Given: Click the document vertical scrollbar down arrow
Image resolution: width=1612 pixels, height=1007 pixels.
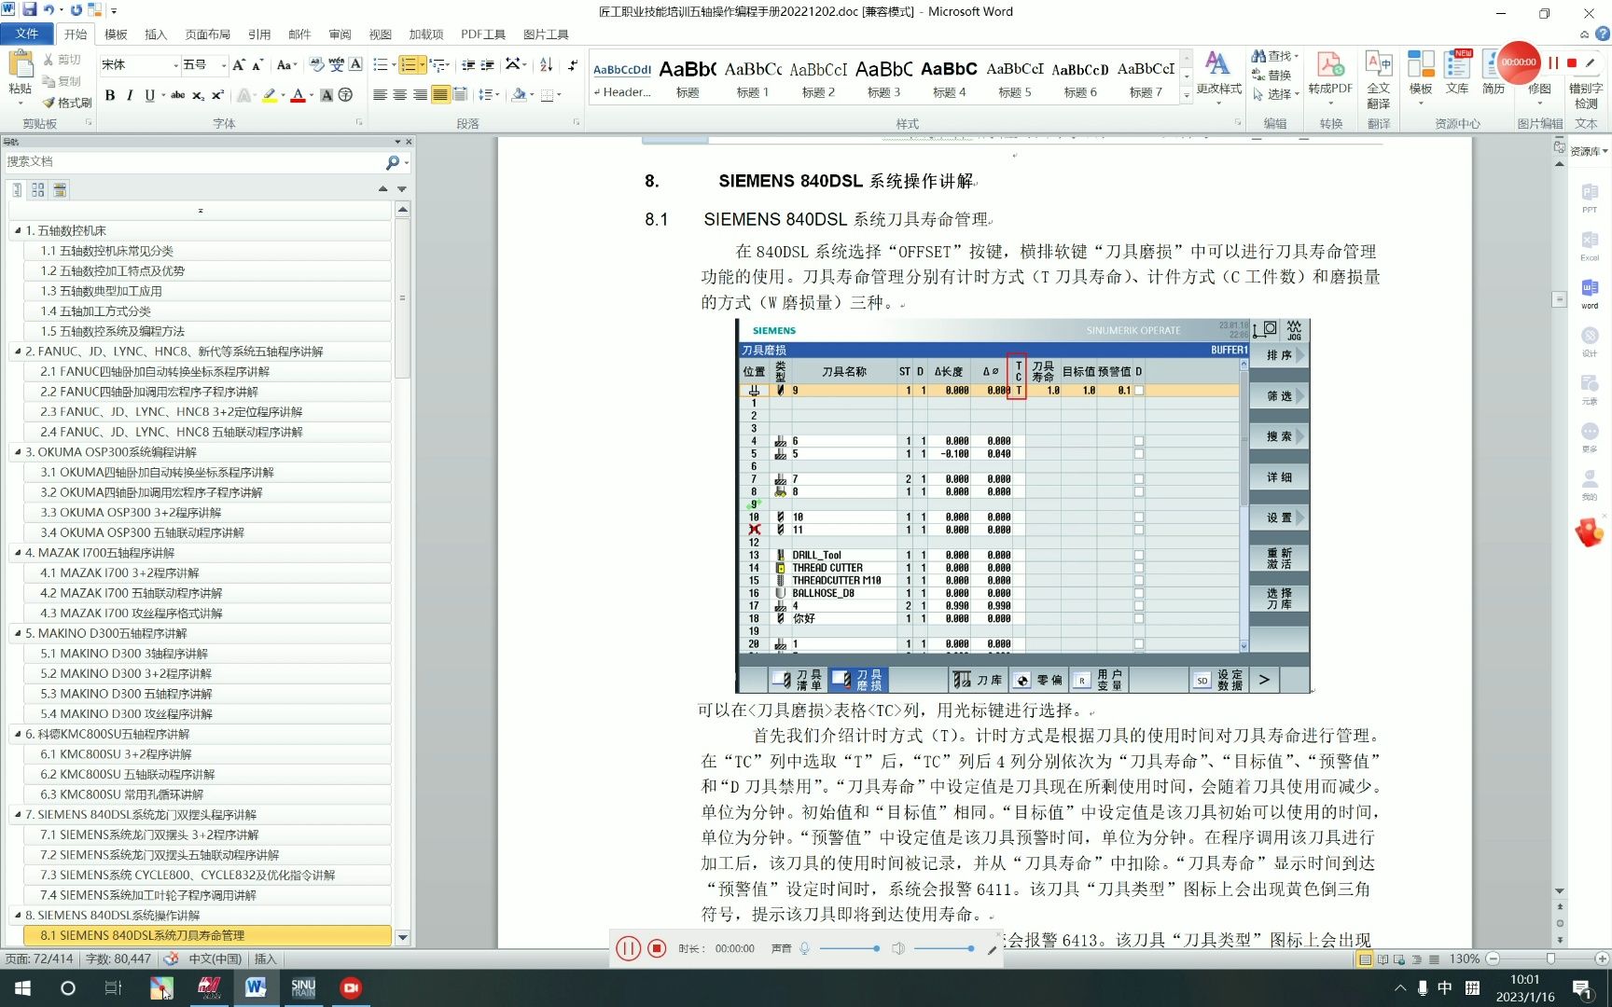Looking at the screenshot, I should click(x=1560, y=891).
